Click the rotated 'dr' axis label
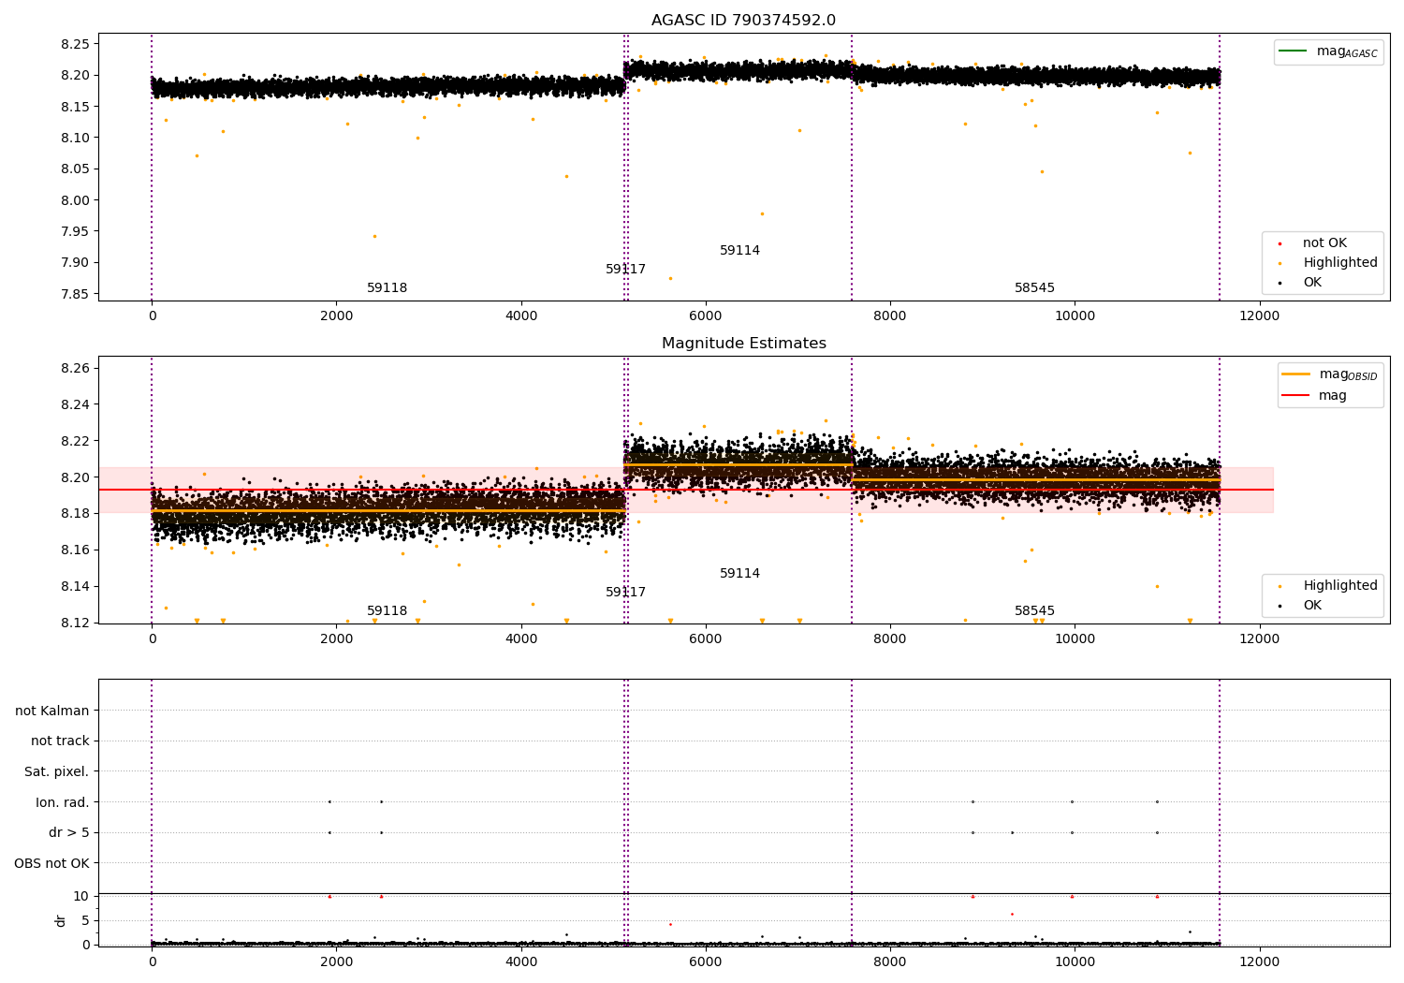 coord(61,920)
